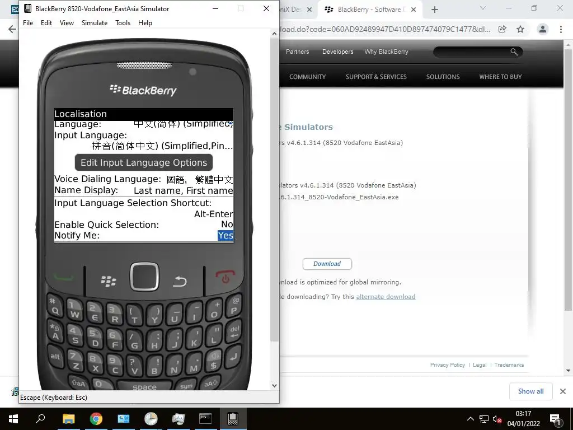The width and height of the screenshot is (573, 430).
Task: Open Windows Start menu
Action: point(13,419)
